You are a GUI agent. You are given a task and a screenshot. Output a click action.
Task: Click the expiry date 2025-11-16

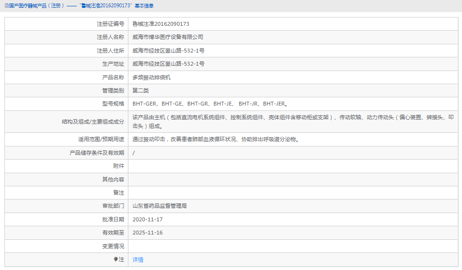[x=147, y=233]
